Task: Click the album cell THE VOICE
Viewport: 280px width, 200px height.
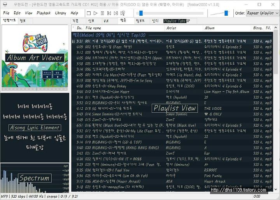Action: (x=213, y=108)
